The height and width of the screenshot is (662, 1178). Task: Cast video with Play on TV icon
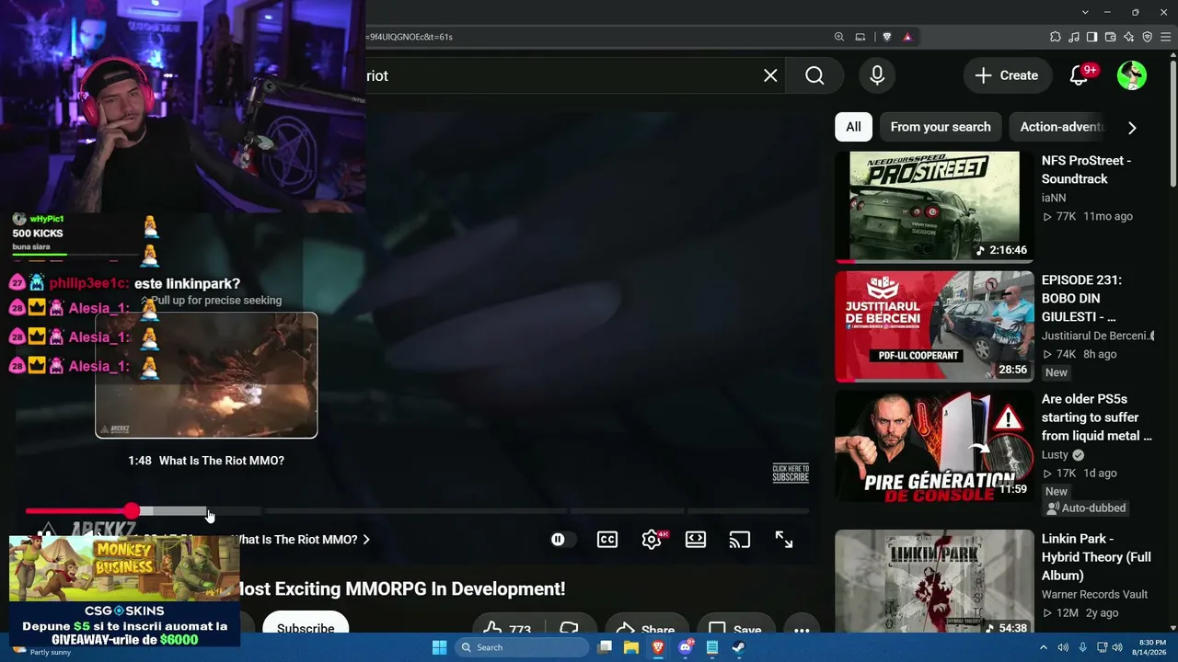pos(740,540)
